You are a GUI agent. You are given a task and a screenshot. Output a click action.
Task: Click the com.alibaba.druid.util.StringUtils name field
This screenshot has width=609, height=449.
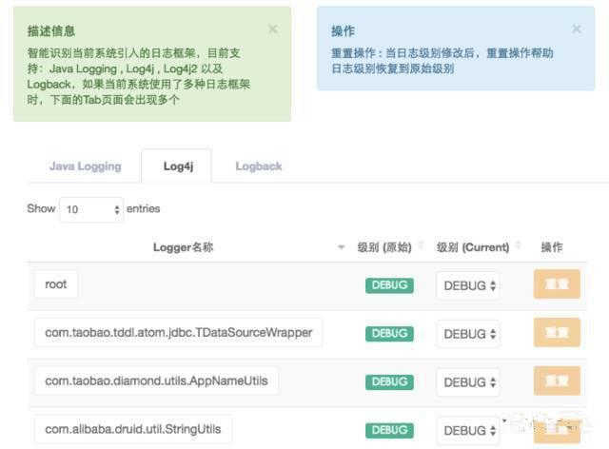pos(133,428)
